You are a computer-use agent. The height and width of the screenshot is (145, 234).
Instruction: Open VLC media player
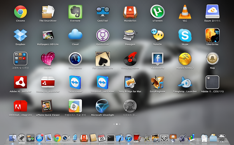[185, 12]
